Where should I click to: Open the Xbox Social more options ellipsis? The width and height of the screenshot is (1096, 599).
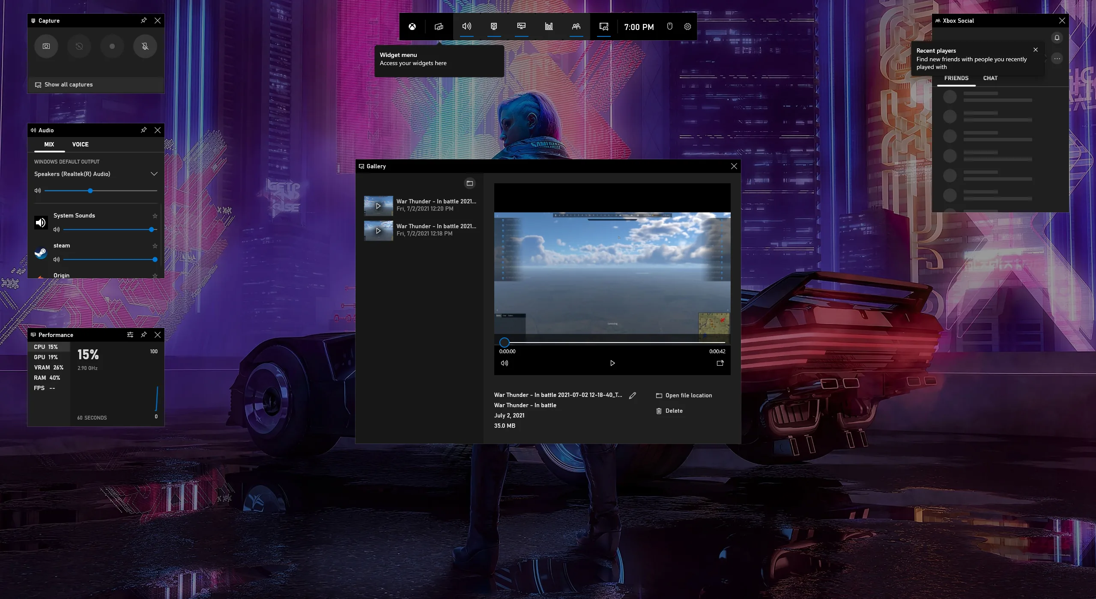coord(1057,59)
